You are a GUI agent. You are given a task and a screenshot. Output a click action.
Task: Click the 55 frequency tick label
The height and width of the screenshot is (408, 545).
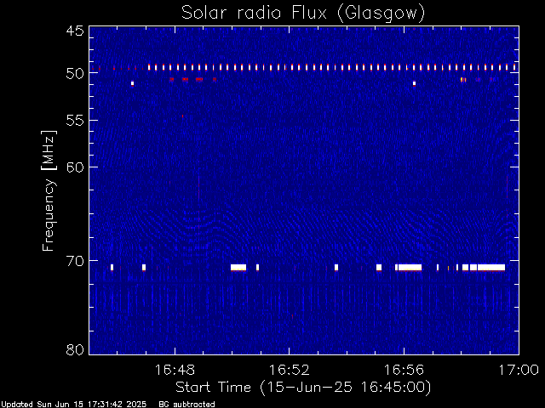coord(75,121)
